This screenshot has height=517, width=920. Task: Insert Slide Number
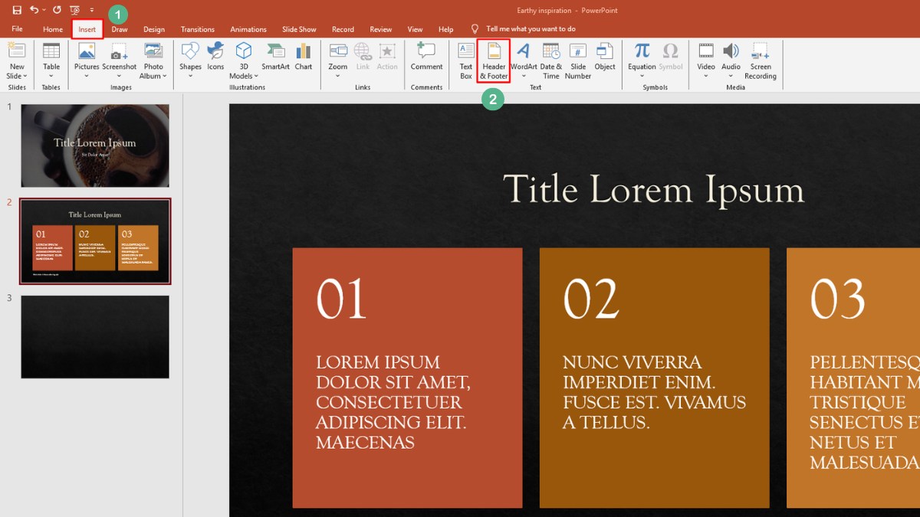pyautogui.click(x=578, y=61)
